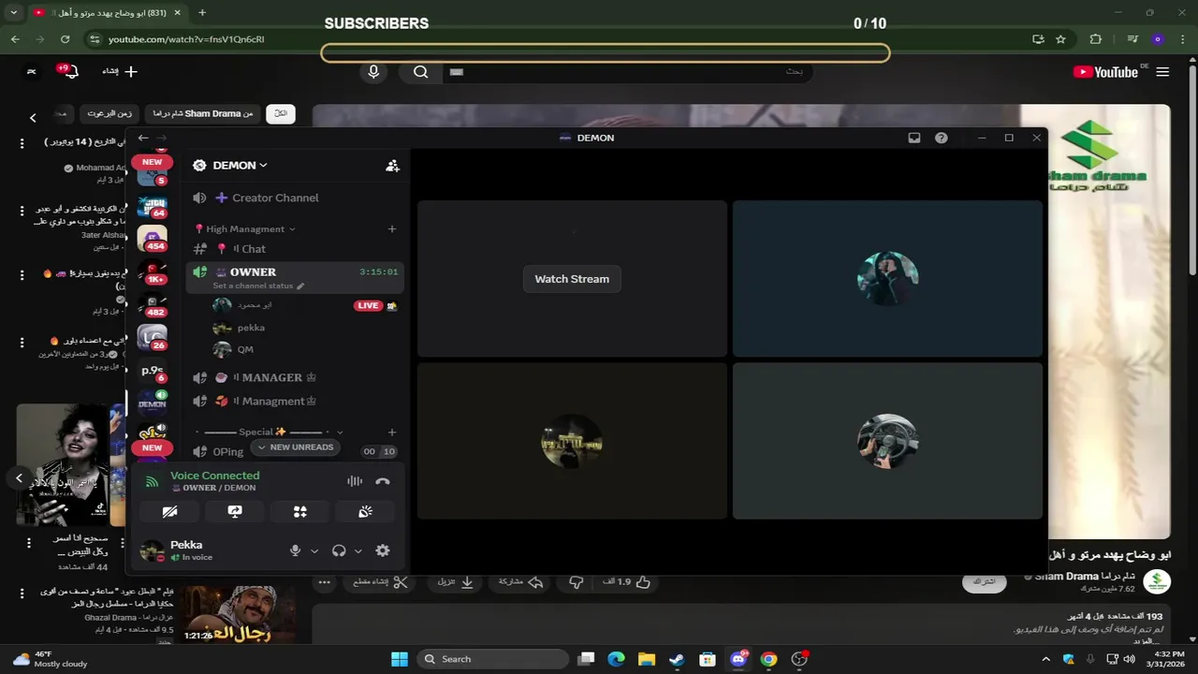Bookmark this page with star icon

pos(1060,39)
